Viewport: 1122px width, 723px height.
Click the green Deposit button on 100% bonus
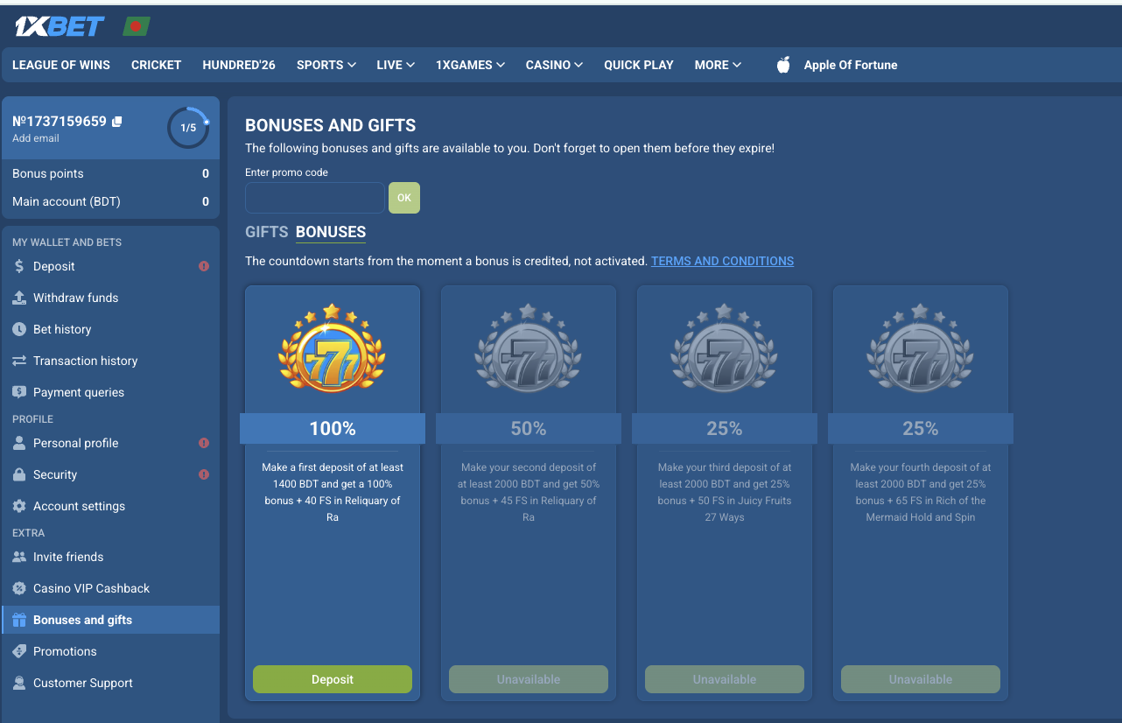(x=333, y=679)
